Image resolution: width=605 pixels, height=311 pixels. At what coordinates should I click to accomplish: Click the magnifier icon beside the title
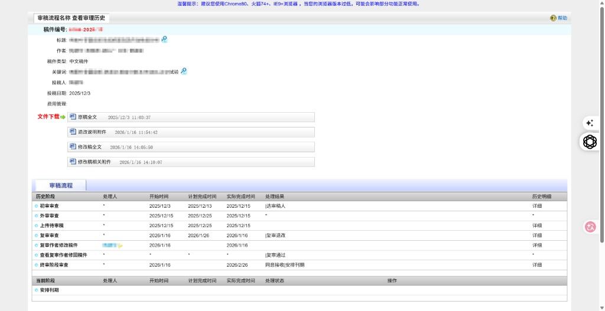(164, 40)
